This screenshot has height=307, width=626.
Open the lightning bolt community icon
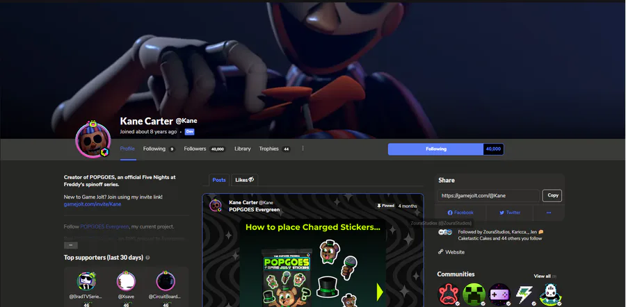click(525, 294)
